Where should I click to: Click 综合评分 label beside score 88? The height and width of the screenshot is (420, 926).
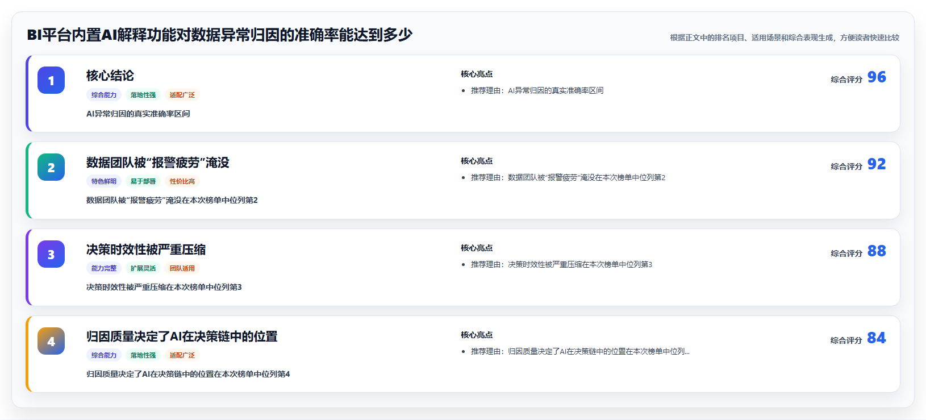[846, 253]
